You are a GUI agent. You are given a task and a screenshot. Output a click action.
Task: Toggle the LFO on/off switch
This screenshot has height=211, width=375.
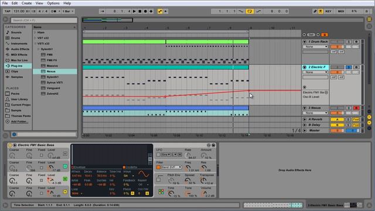pyautogui.click(x=158, y=155)
